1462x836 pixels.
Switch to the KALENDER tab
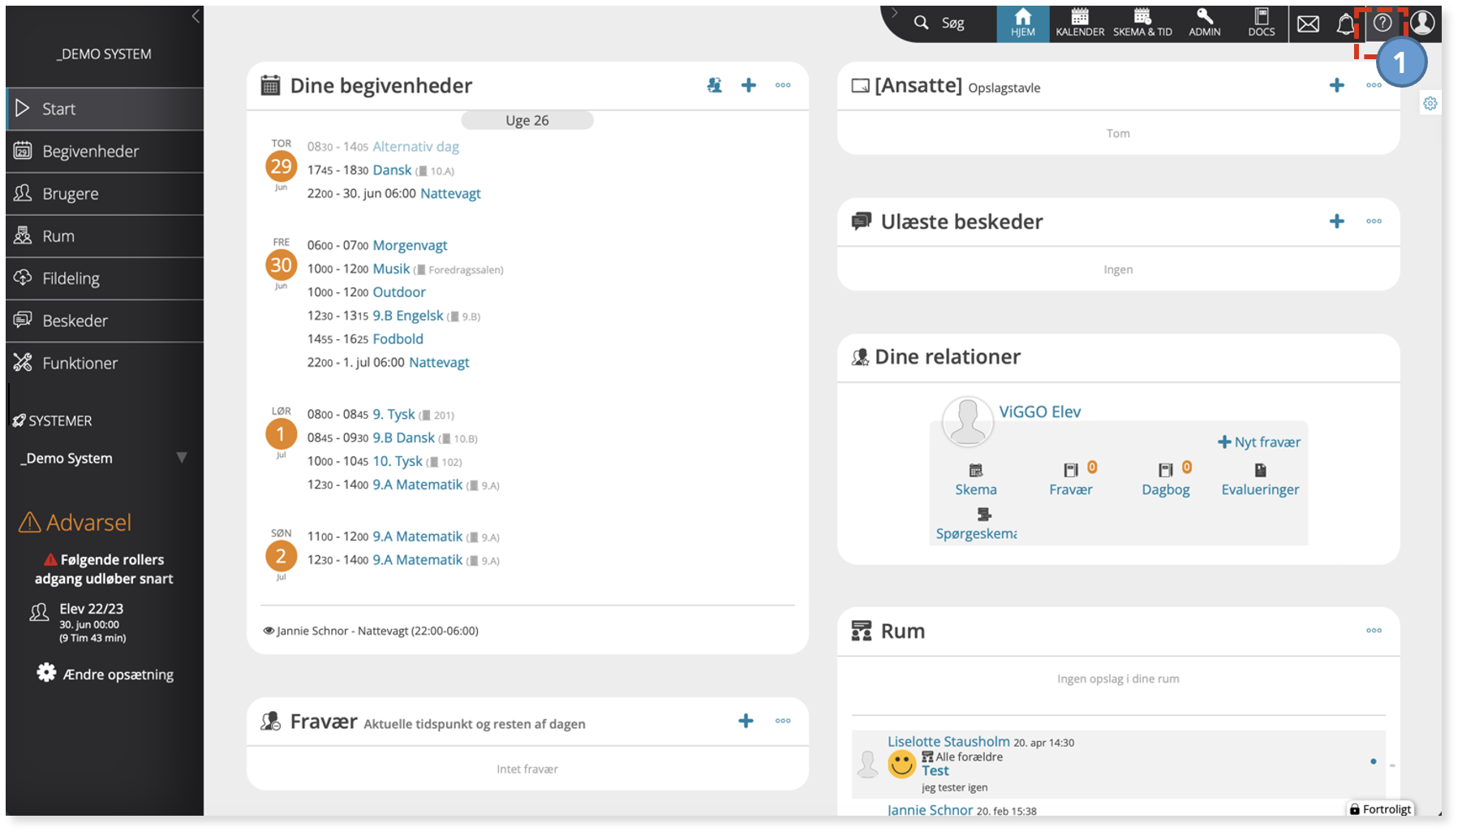tap(1080, 24)
